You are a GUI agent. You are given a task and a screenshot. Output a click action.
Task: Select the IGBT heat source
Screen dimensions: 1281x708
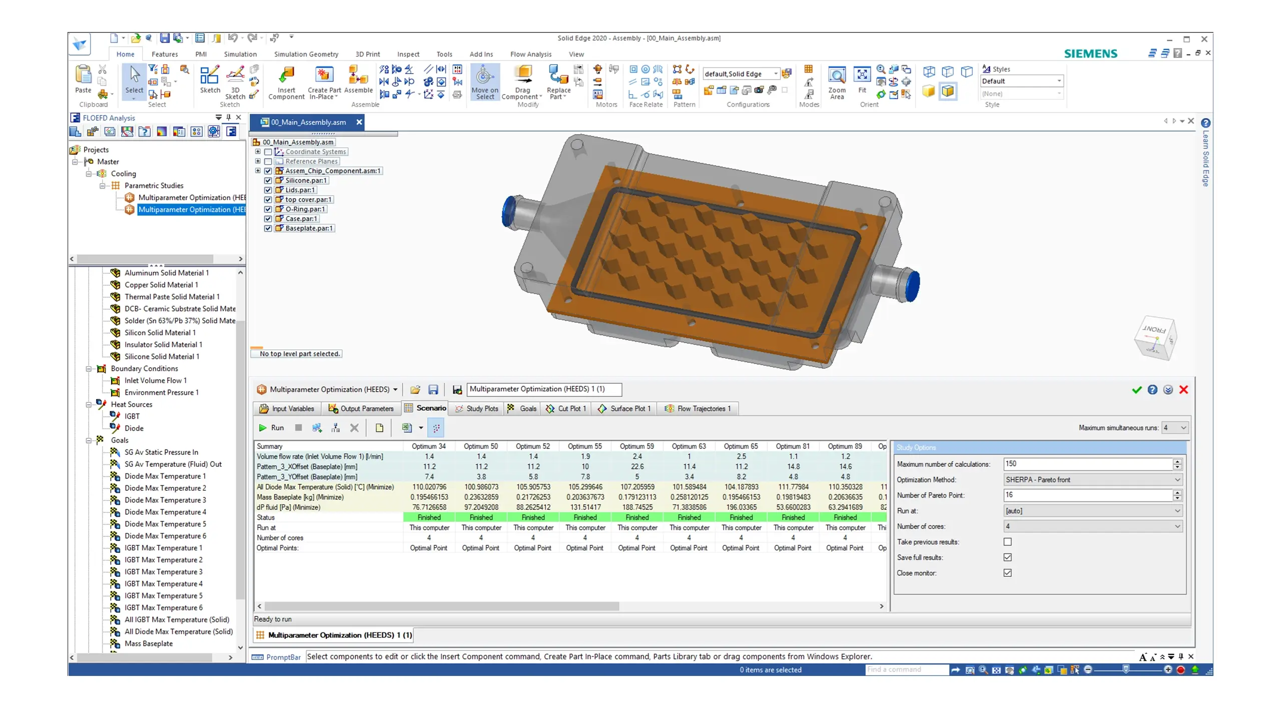pyautogui.click(x=132, y=417)
